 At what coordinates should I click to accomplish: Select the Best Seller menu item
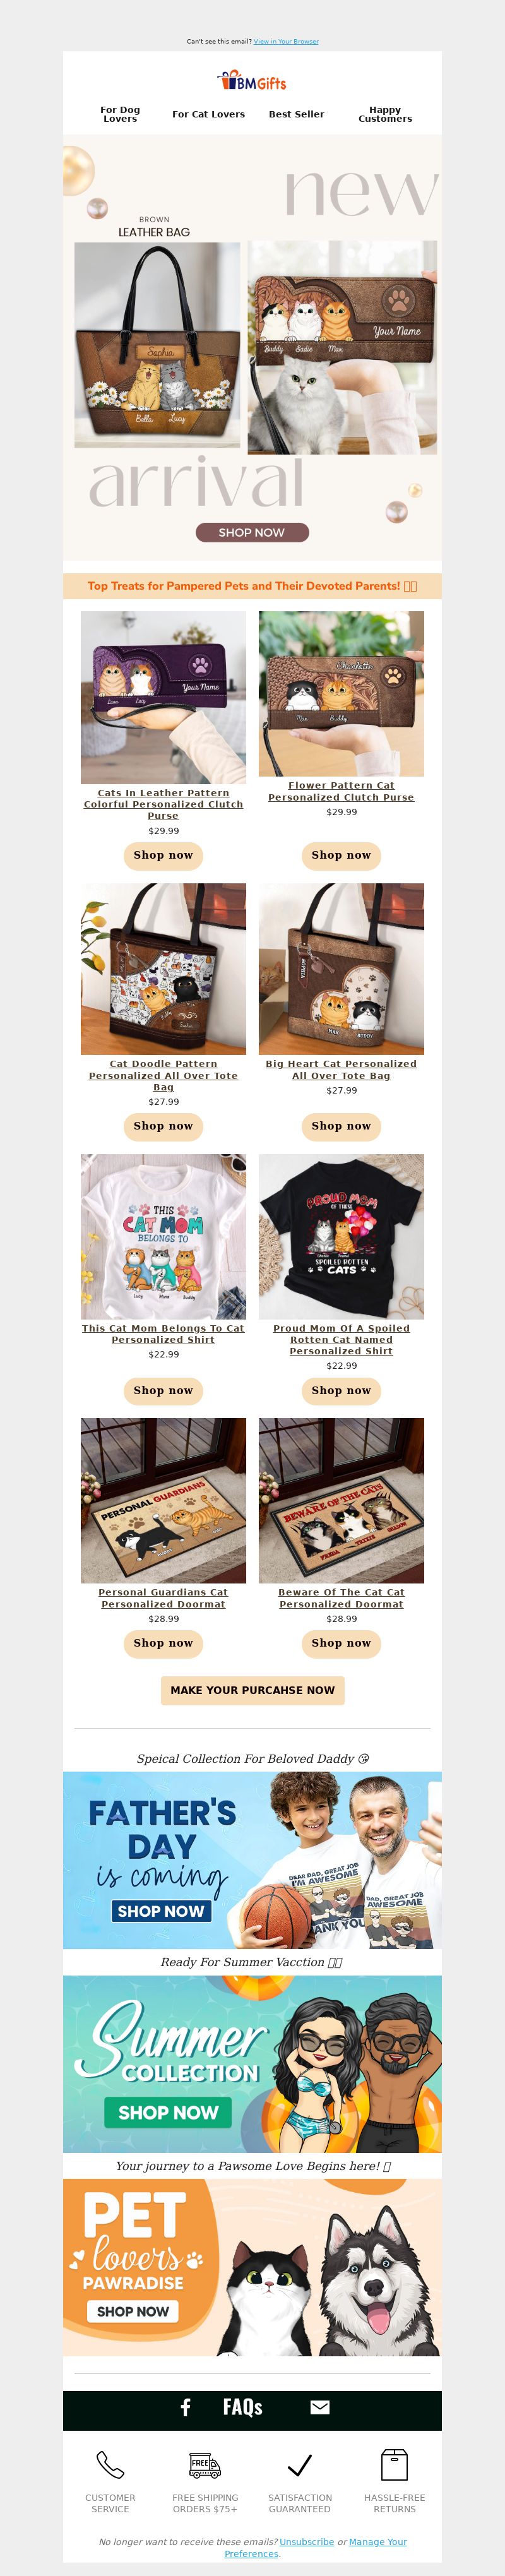tap(296, 114)
